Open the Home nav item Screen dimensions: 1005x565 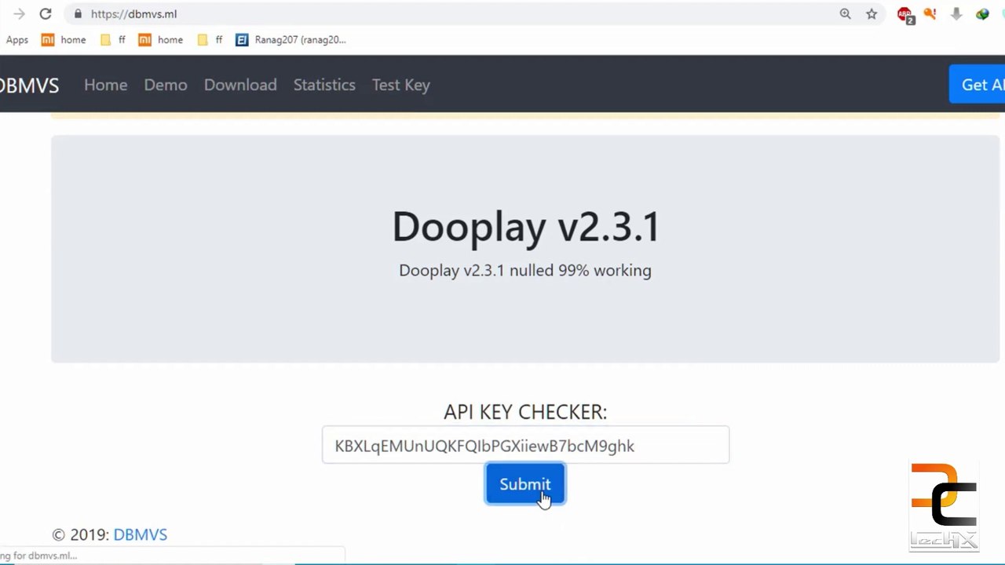105,85
